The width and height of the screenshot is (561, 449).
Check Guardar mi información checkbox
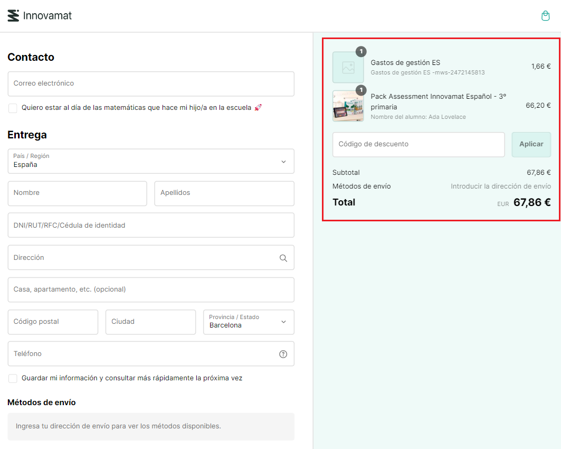point(13,378)
